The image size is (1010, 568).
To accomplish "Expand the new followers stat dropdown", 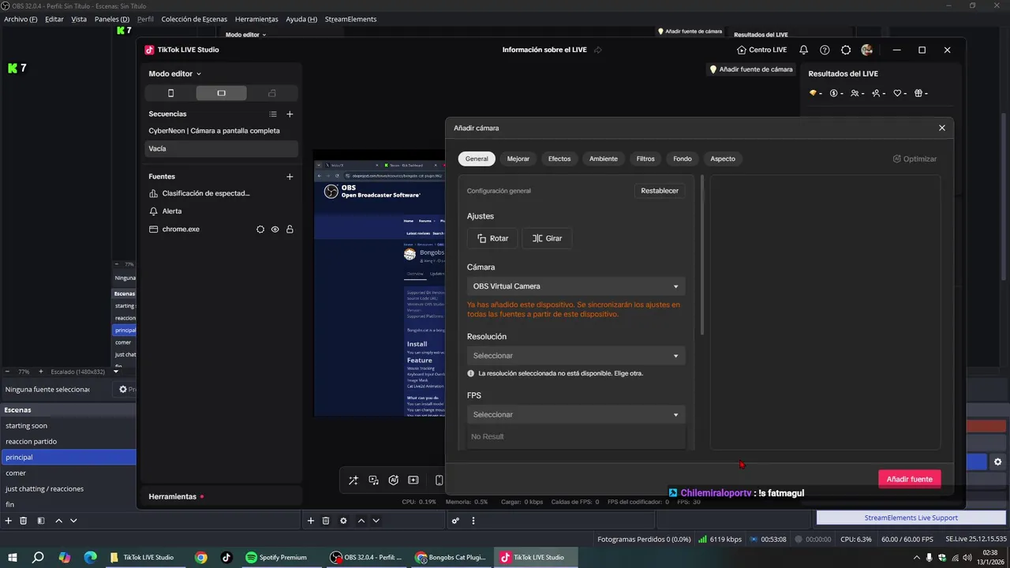I will click(x=879, y=93).
